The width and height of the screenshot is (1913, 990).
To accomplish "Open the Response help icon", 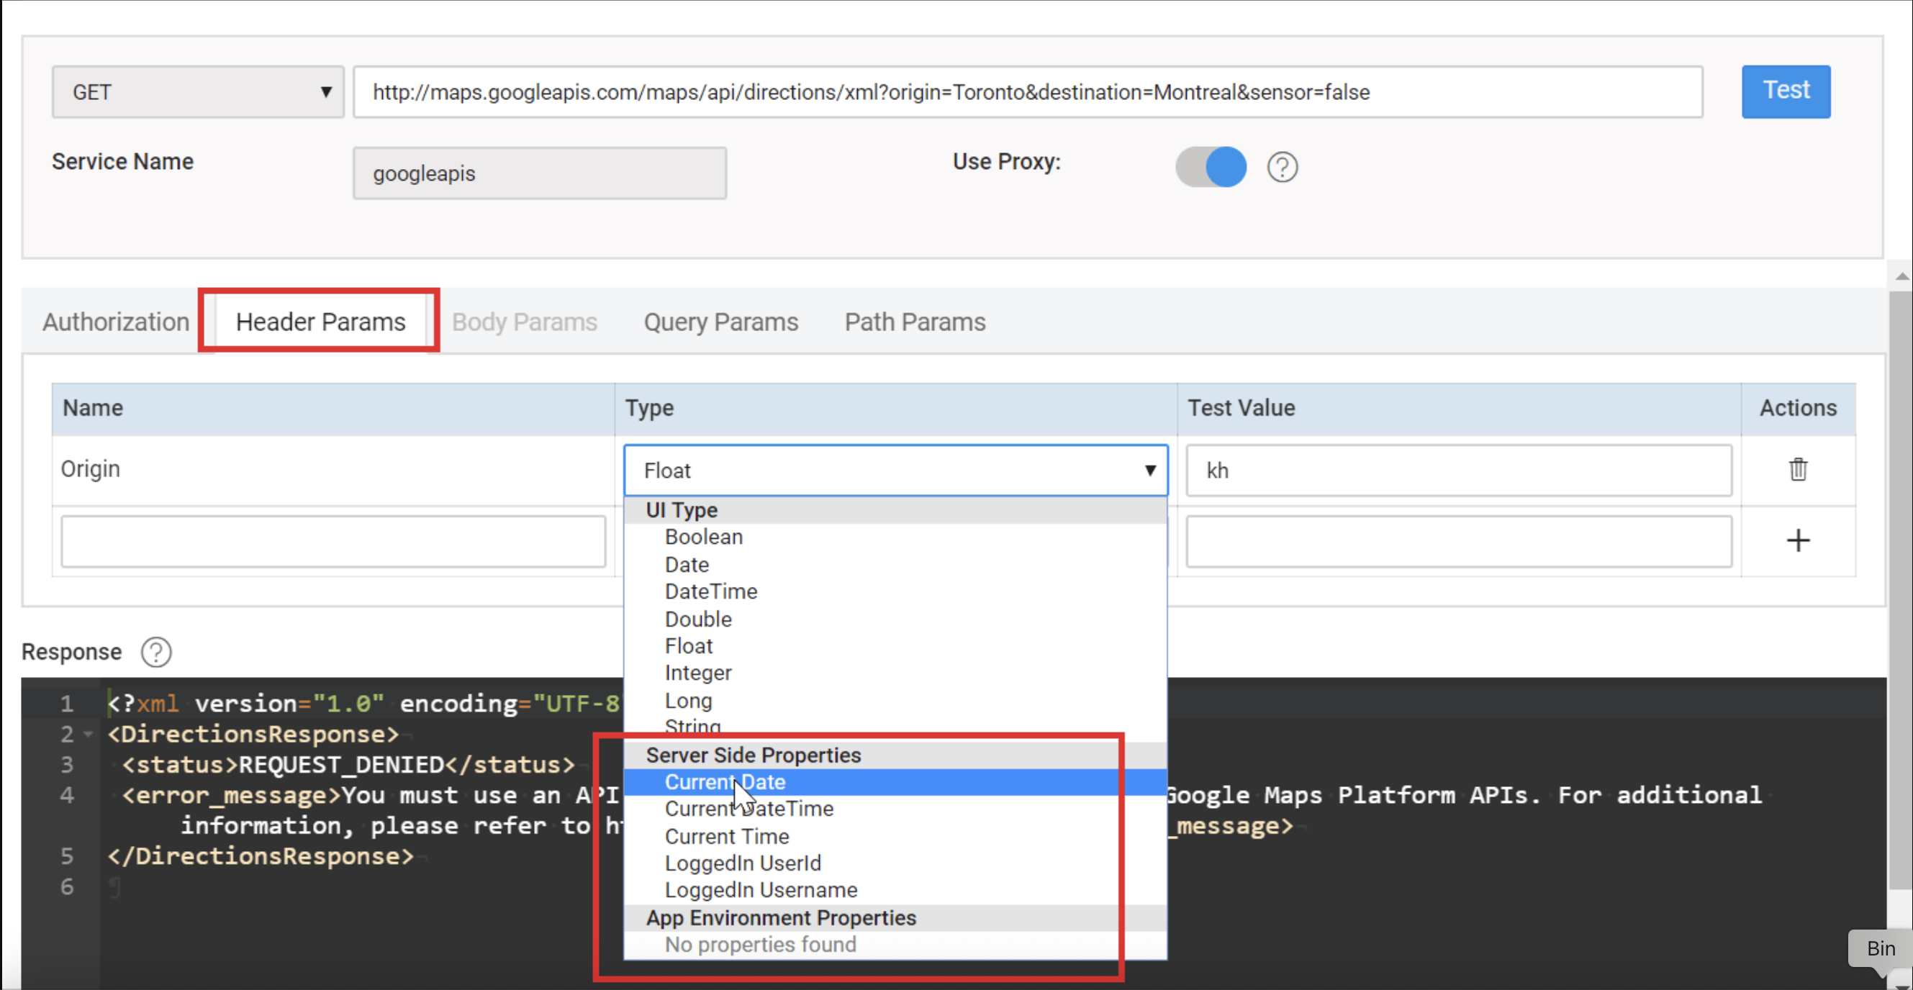I will tap(156, 652).
